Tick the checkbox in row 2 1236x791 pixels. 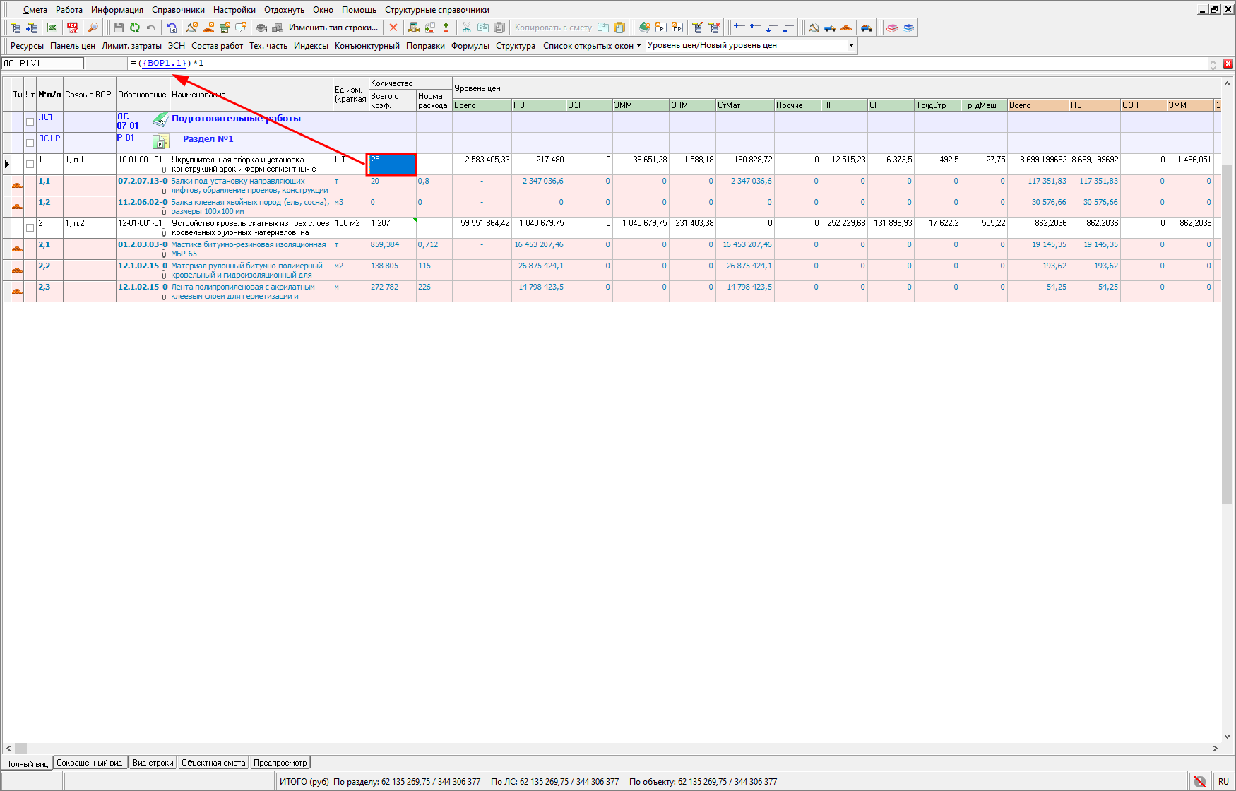(x=30, y=227)
